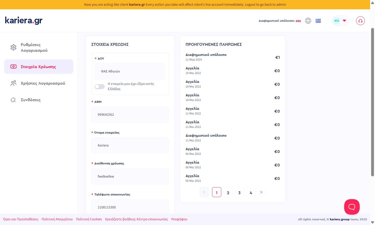Click the puzzle icon for Συνδέσεις
375x225 pixels.
pos(13,100)
